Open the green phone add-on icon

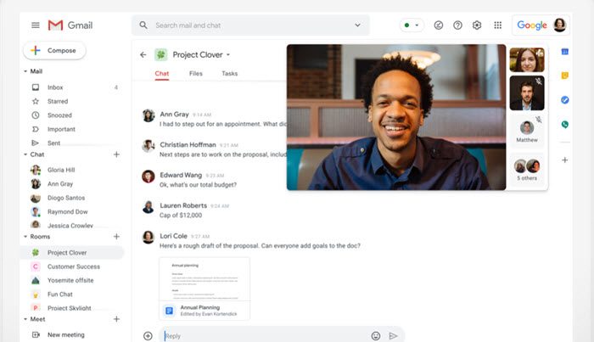pos(565,124)
